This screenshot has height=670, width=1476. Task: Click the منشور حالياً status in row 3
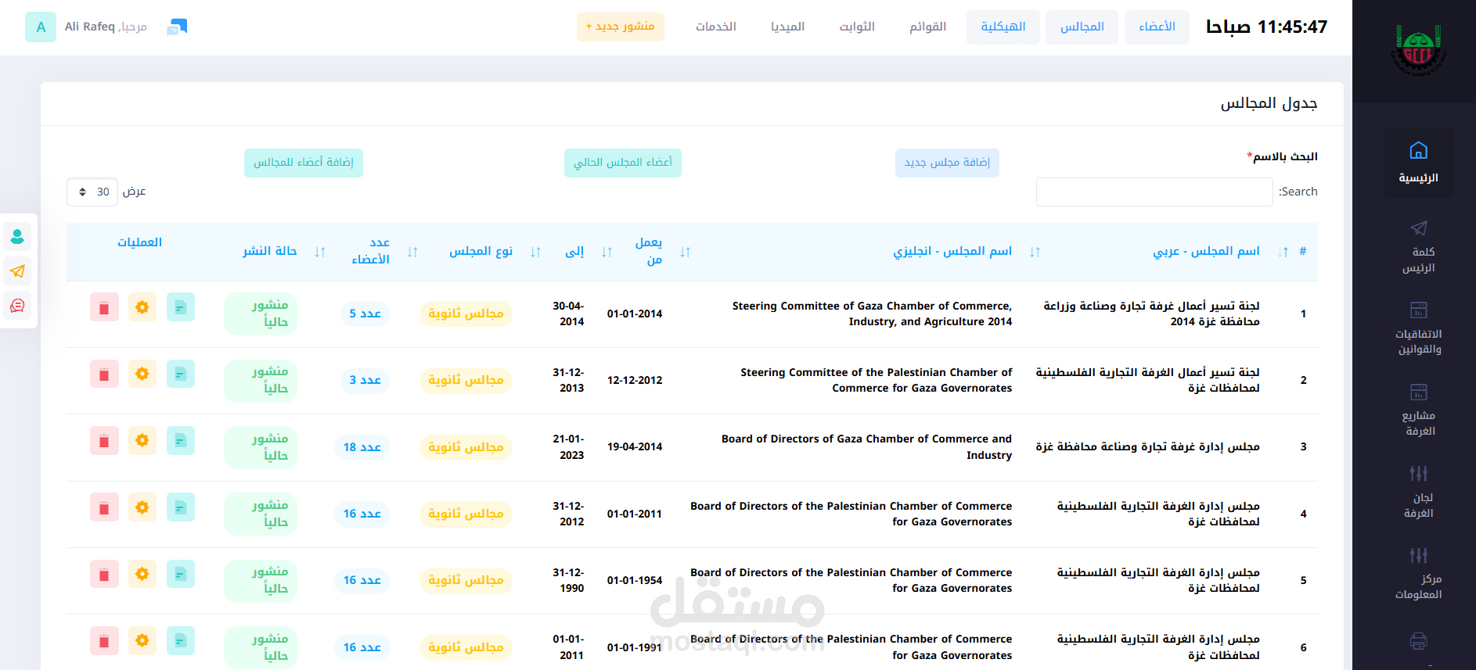click(261, 447)
